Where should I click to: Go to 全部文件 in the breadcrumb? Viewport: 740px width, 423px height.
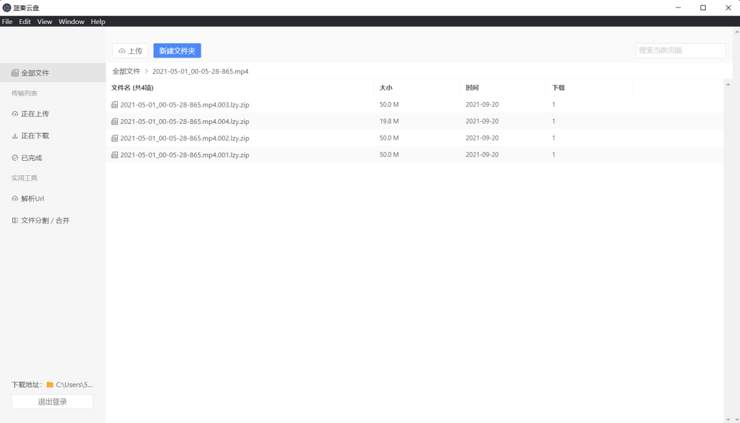pyautogui.click(x=126, y=71)
